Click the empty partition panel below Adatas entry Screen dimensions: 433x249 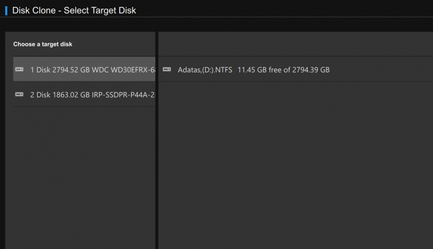[x=296, y=166]
